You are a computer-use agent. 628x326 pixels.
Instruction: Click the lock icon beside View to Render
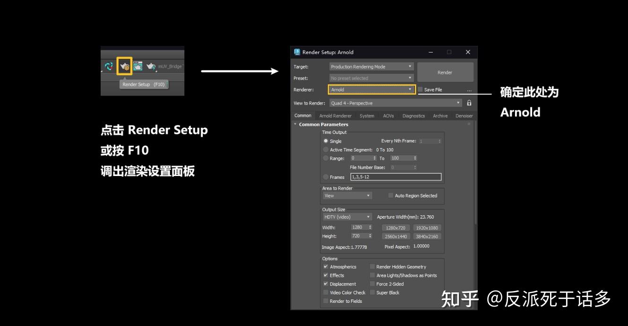point(469,103)
